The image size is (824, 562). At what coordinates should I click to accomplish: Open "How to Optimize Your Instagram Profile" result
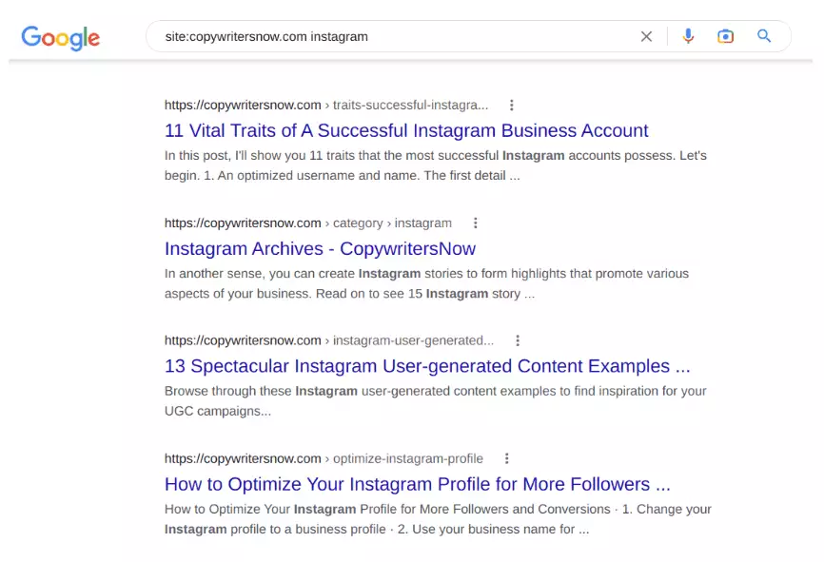coord(417,484)
